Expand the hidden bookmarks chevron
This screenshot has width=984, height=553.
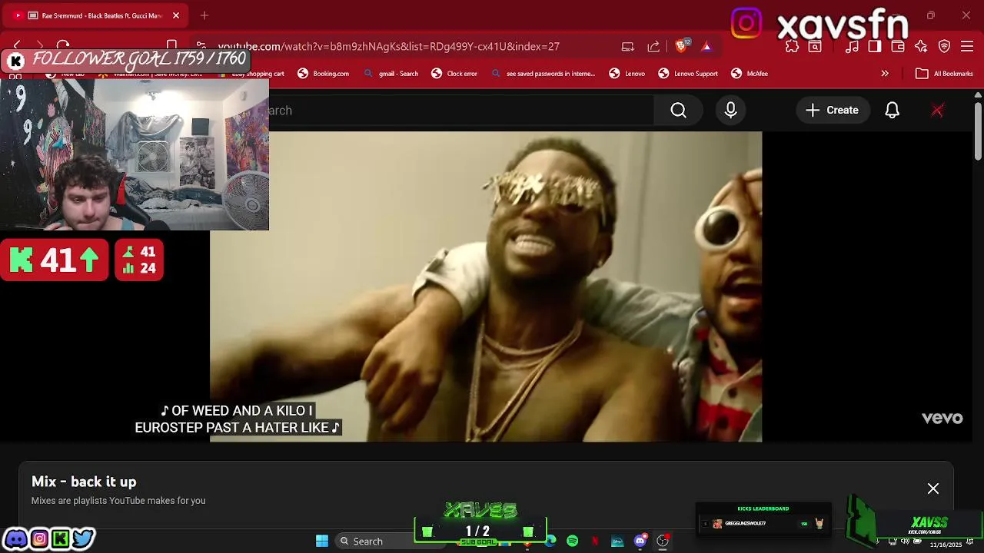(885, 74)
